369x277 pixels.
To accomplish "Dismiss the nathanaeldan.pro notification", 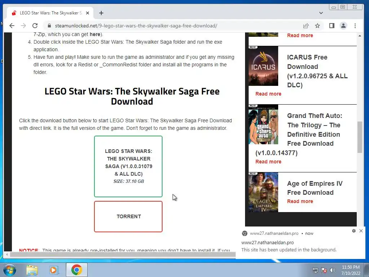I will tap(361, 231).
